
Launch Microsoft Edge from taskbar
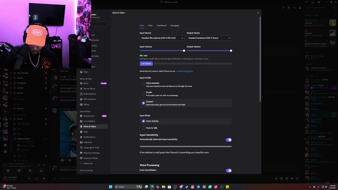click(152, 187)
